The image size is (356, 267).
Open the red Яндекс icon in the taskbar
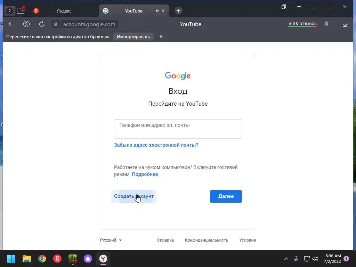point(57,259)
